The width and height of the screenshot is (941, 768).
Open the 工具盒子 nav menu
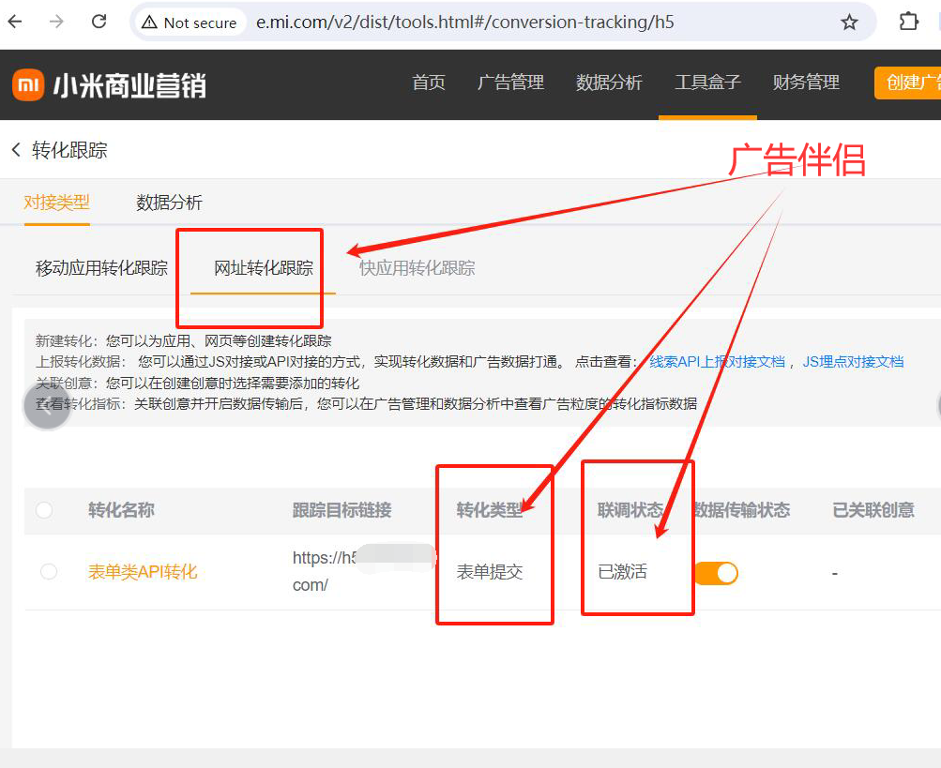[x=707, y=83]
